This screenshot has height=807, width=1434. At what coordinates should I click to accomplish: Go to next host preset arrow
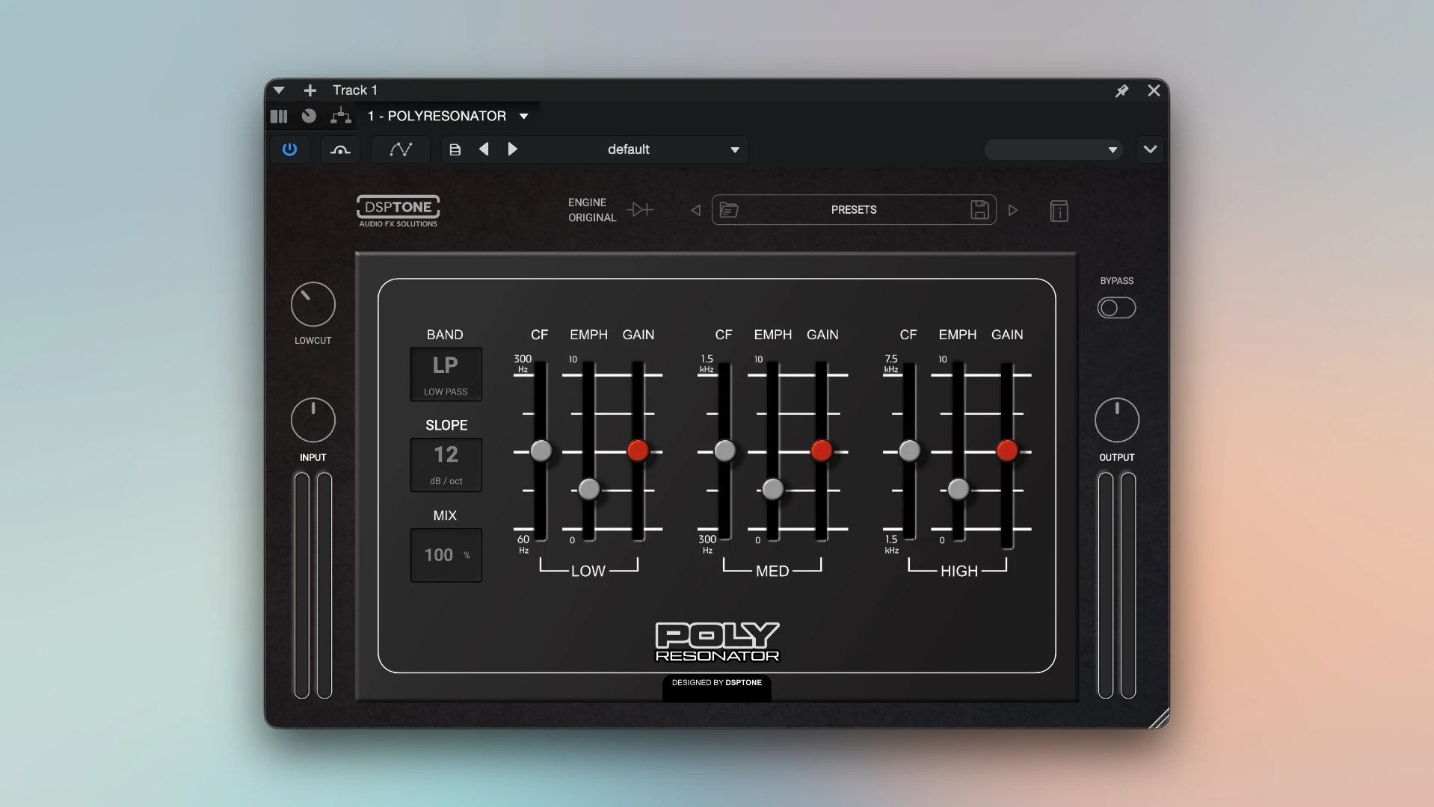513,149
